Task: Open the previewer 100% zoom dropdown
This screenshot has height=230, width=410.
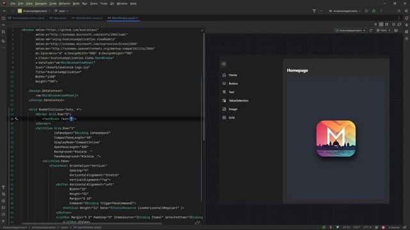Action: (383, 31)
